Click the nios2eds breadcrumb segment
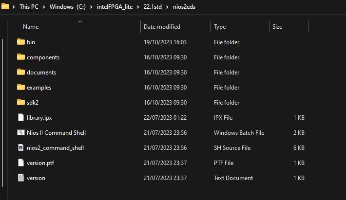The image size is (346, 200). point(185,8)
